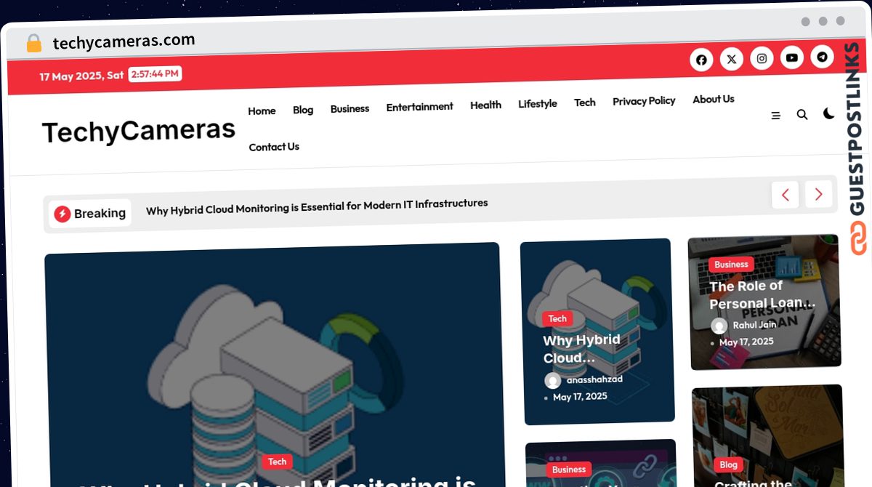Screen dimensions: 872x487
Task: Open the X (Twitter) social icon
Action: click(732, 60)
